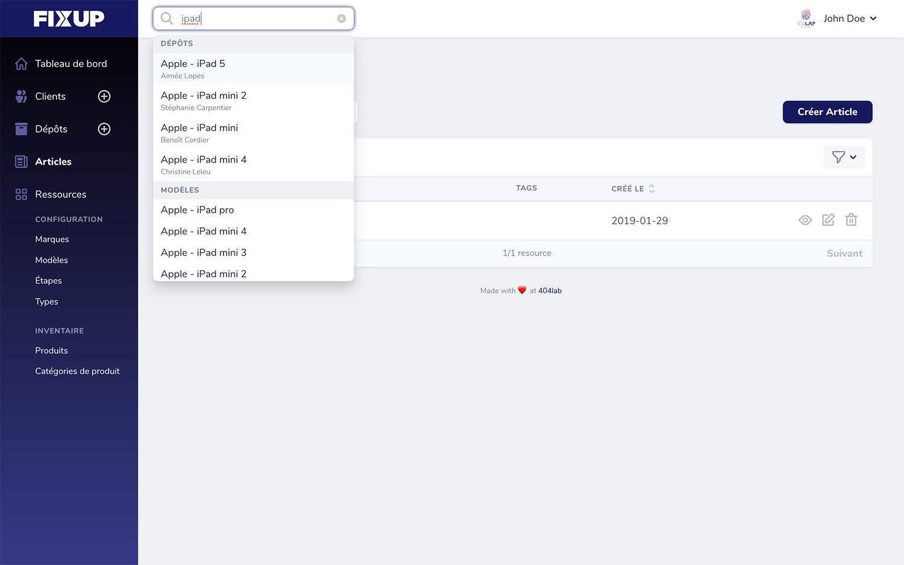
Task: Click the FIXUP logo
Action: 69,19
